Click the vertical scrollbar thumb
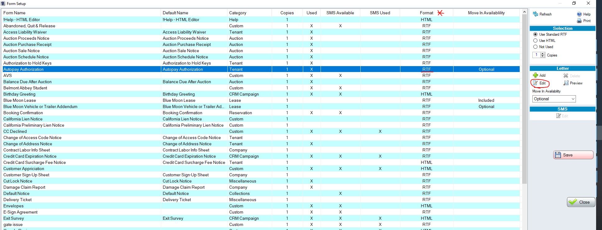The image size is (602, 230). 524,99
